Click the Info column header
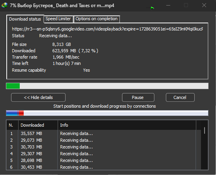 pos(127,125)
